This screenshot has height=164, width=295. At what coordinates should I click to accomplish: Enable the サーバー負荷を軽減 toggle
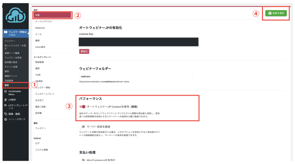pyautogui.click(x=82, y=127)
